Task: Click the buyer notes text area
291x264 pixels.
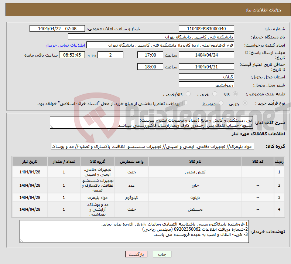Action: pyautogui.click(x=134, y=231)
